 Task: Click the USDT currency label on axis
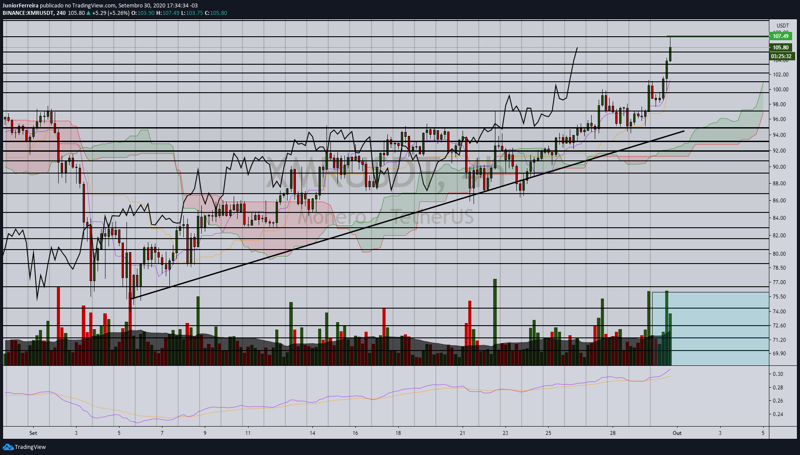tap(782, 26)
